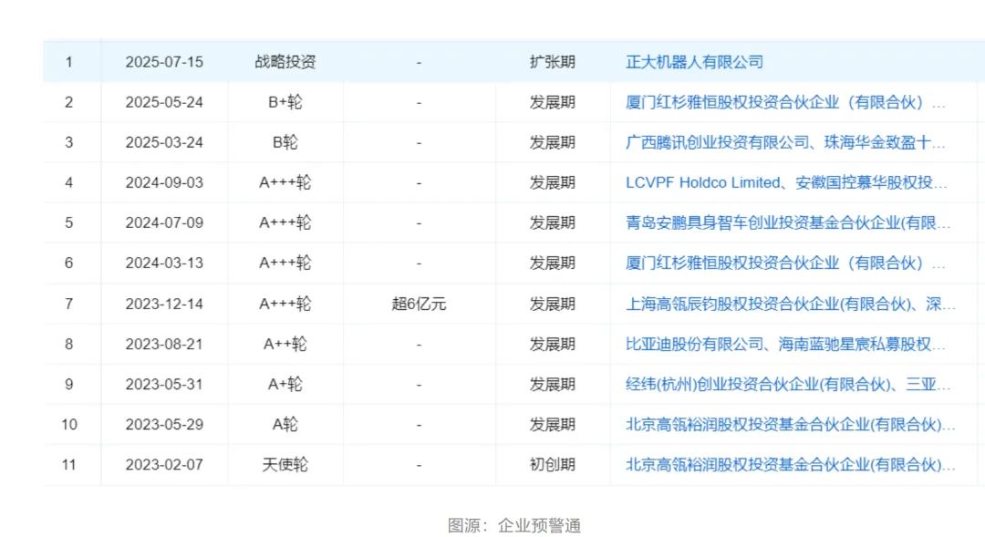The image size is (985, 537).
Task: Open investor link 正大机器人有限公司
Action: click(x=694, y=62)
